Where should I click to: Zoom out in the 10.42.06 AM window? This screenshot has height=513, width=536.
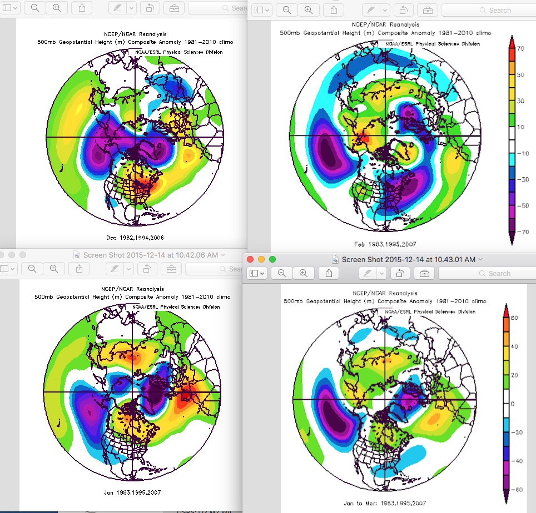(x=32, y=269)
